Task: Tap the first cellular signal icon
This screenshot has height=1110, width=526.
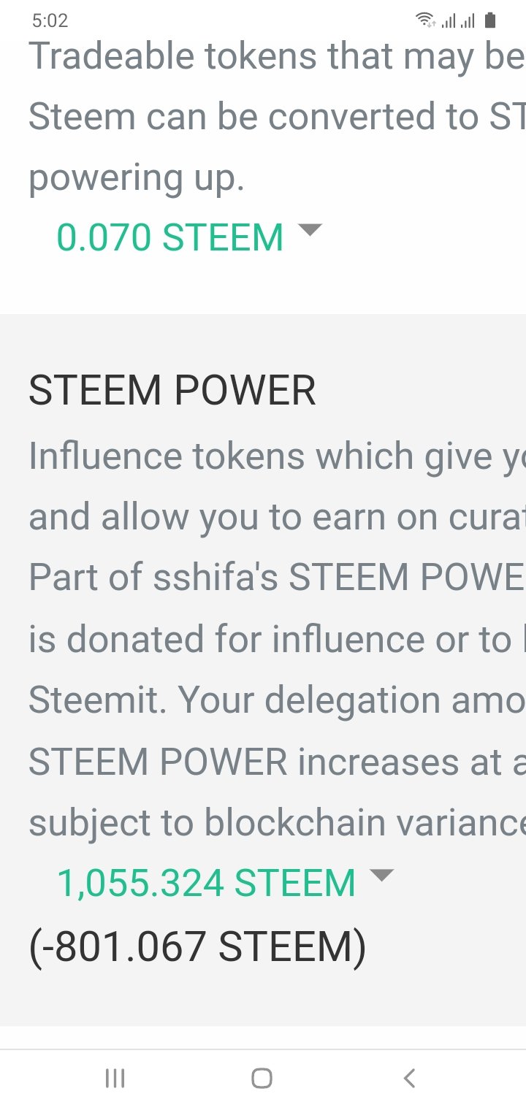Action: click(x=449, y=20)
